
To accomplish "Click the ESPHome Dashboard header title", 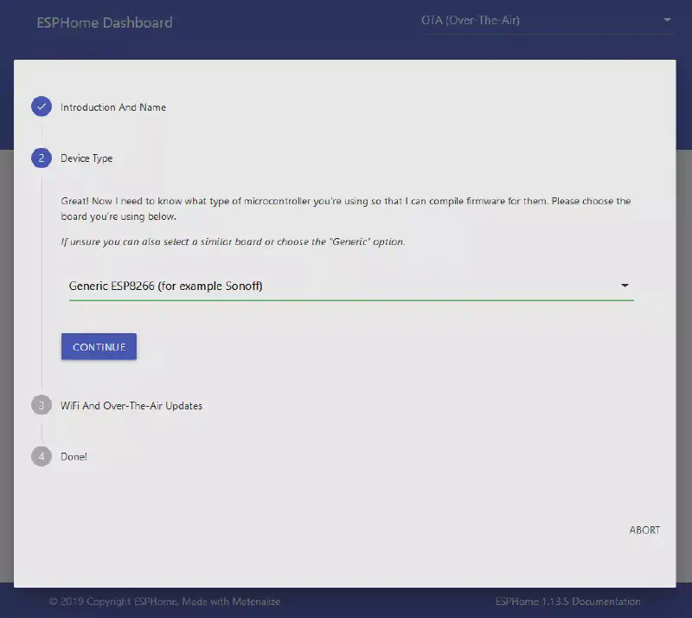I will pos(105,23).
